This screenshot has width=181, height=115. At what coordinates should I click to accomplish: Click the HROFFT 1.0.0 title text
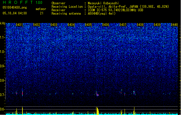click(23, 2)
